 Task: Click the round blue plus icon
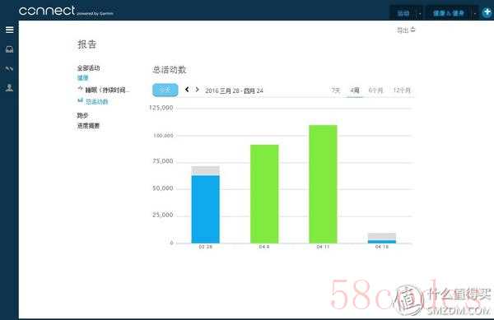(x=487, y=12)
